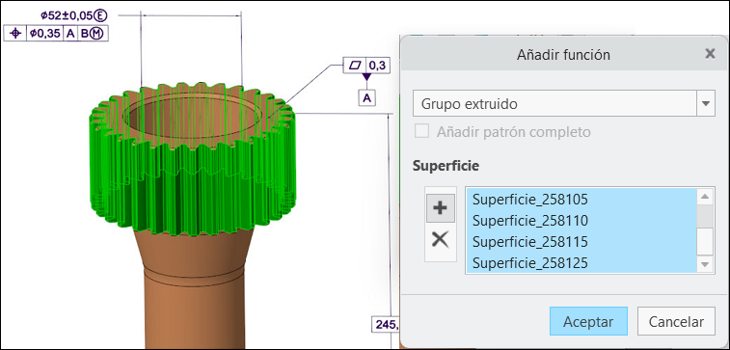Toggle the Añadir patrón completo checkbox

tap(421, 132)
